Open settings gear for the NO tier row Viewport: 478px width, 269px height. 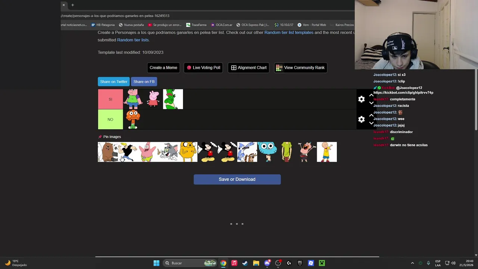click(x=361, y=119)
